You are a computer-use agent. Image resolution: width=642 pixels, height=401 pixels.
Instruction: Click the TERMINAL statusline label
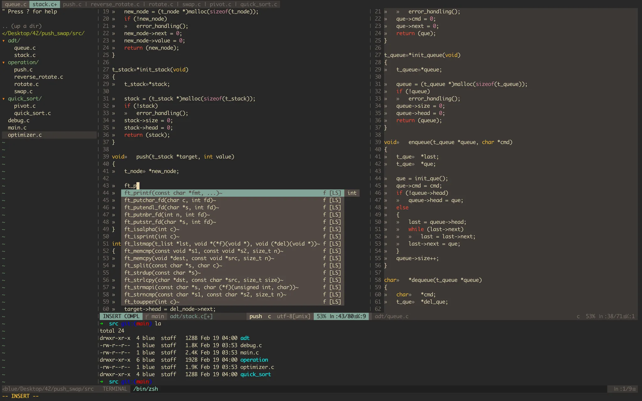[115, 389]
